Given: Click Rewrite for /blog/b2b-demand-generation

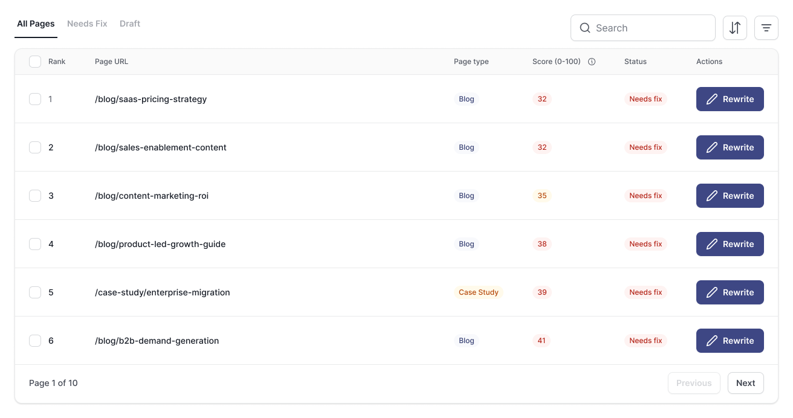Looking at the screenshot, I should point(730,340).
